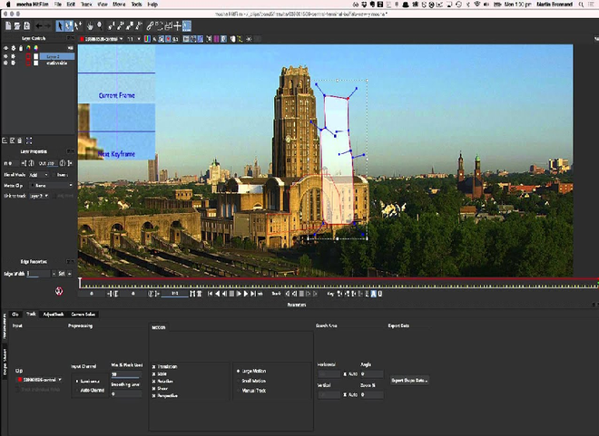Go to the first frame
The height and width of the screenshot is (436, 599).
pyautogui.click(x=210, y=294)
